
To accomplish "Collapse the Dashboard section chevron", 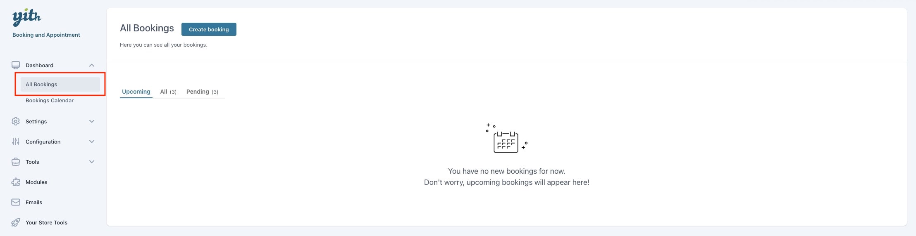I will (92, 65).
